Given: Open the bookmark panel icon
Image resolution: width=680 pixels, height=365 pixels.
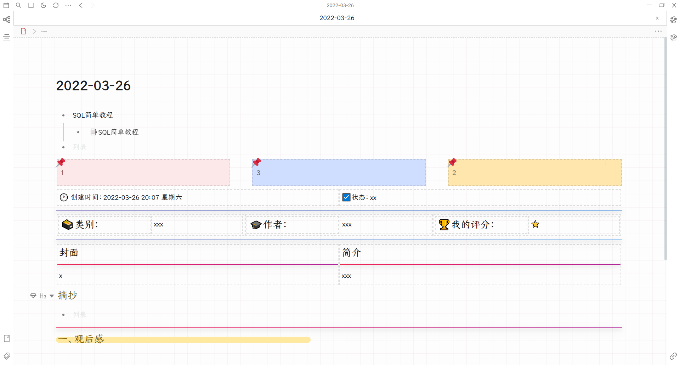Looking at the screenshot, I should [x=7, y=338].
